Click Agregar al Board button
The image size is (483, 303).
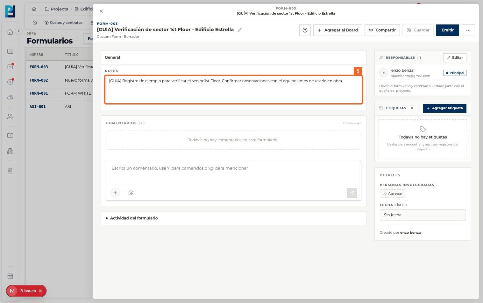coord(337,30)
